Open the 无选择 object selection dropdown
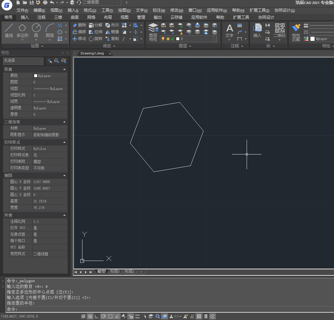Image resolution: width=334 pixels, height=320 pixels. click(23, 61)
